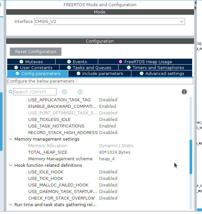Click Disabled value of USE_IDLE_HOOK

click(108, 172)
